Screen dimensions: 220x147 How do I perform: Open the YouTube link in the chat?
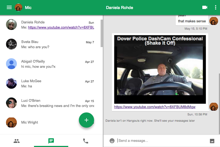pyautogui.click(x=155, y=107)
